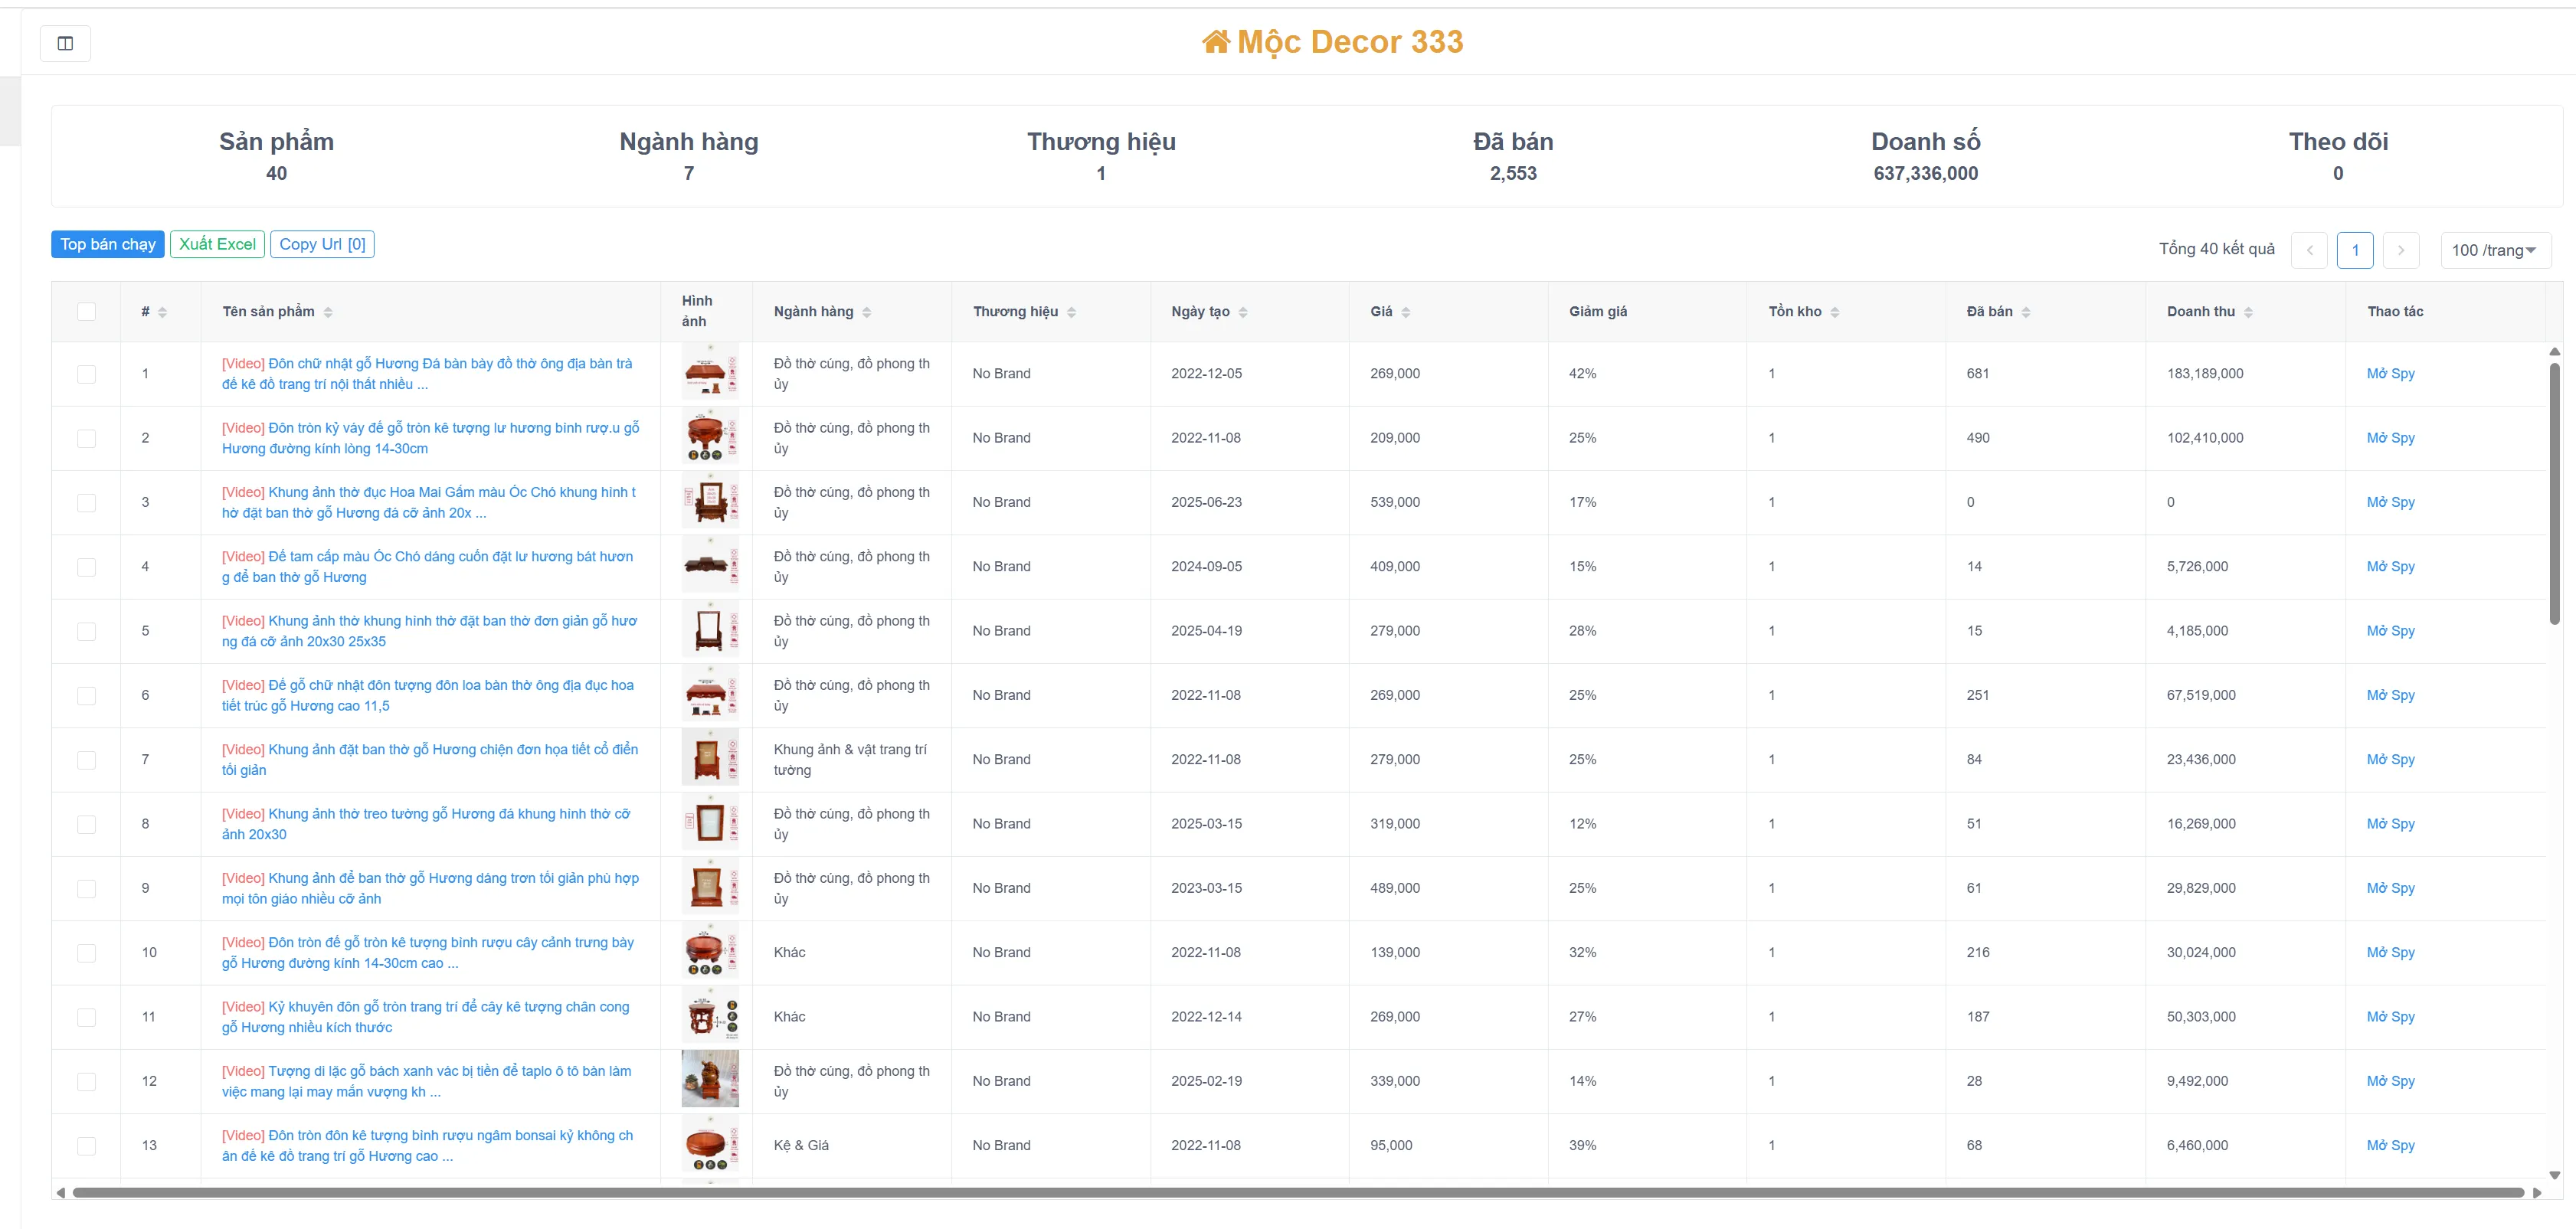The image size is (2576, 1229).
Task: Click the Khung ảnh & vật trang trí tường cell
Action: 851,760
